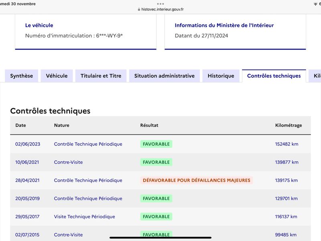Tap the DÉFAVORABLE POUR DÉFAILLANCES MAJEURES badge
Image resolution: width=321 pixels, height=241 pixels.
197,180
